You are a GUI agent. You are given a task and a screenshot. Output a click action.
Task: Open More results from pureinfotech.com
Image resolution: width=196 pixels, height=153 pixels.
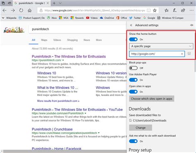pyautogui.click(x=58, y=101)
